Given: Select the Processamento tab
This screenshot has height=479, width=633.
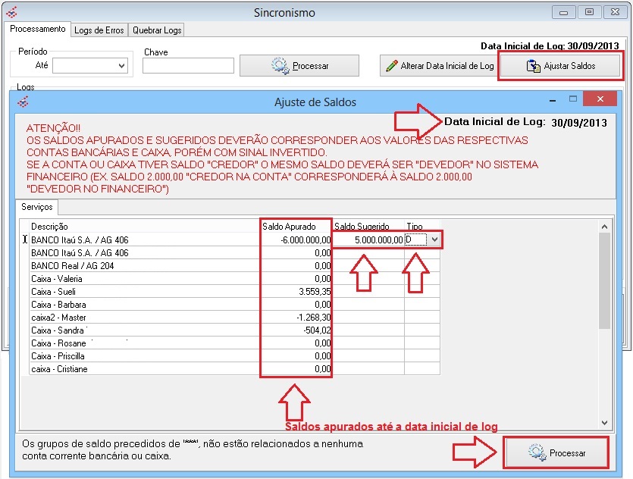Looking at the screenshot, I should [37, 30].
